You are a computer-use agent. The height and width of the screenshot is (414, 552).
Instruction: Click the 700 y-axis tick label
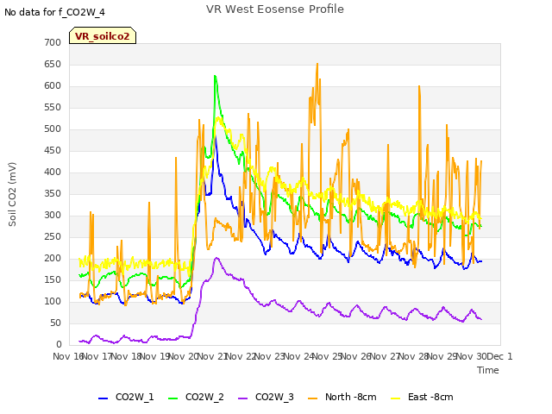pyautogui.click(x=53, y=42)
